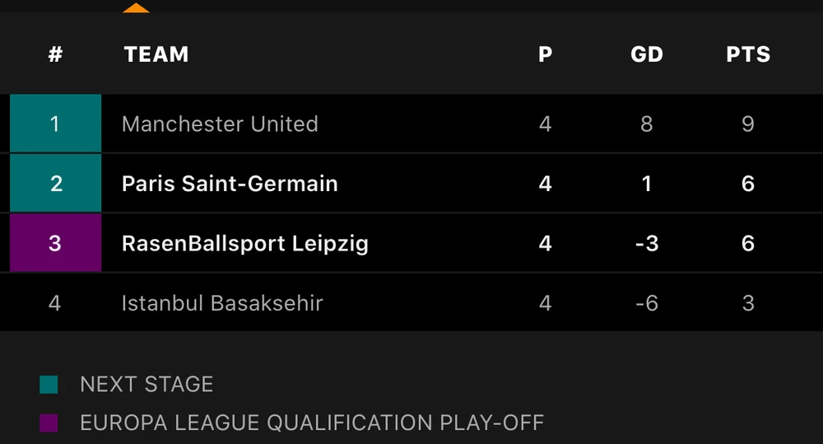Screen dimensions: 823x444
Task: Open RasenBallsport Leipzig team page
Action: click(244, 243)
